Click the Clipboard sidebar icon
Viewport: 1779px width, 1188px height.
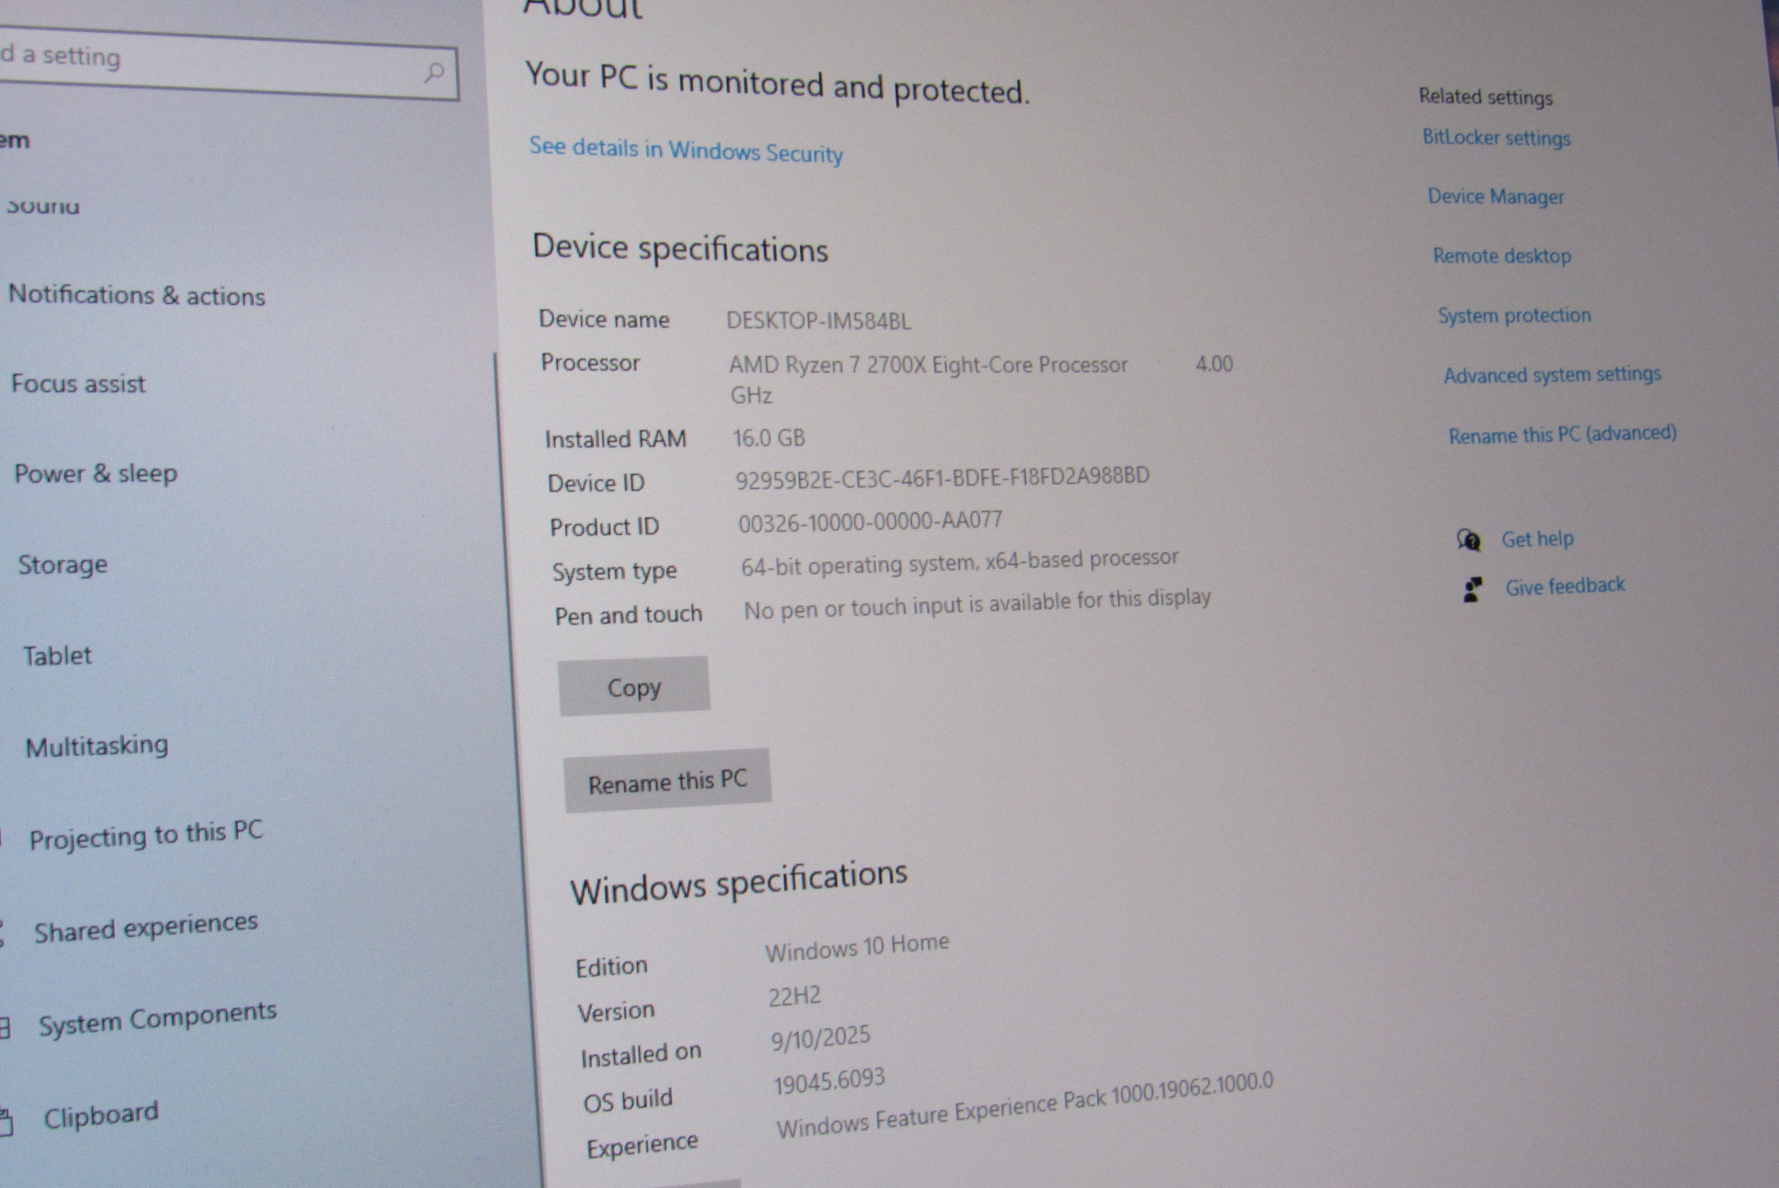(5, 1122)
